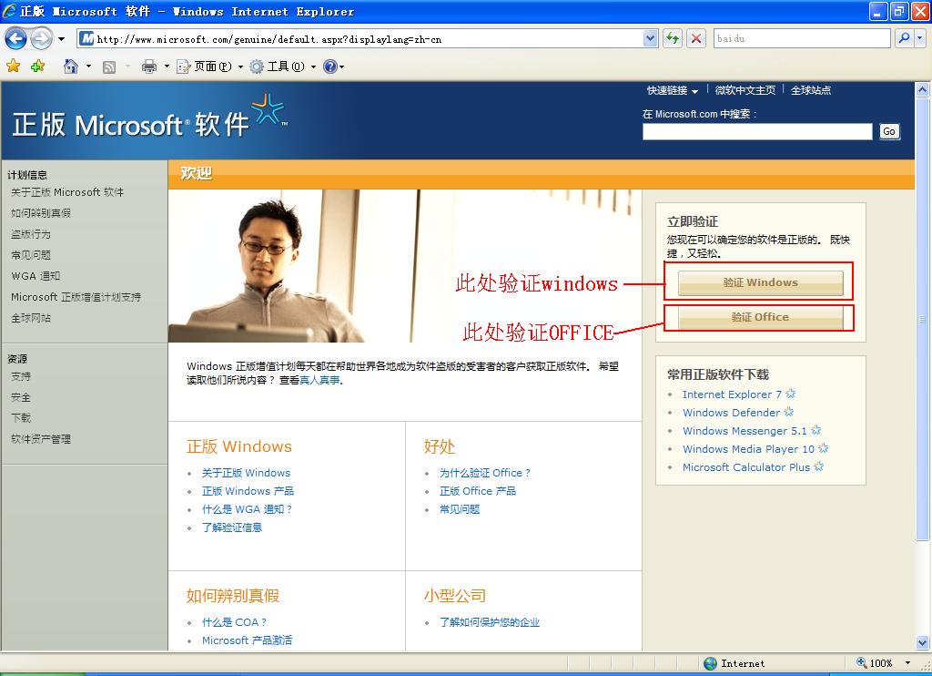This screenshot has height=676, width=932.
Task: Open 快速链接 dropdown in header
Action: (x=673, y=90)
